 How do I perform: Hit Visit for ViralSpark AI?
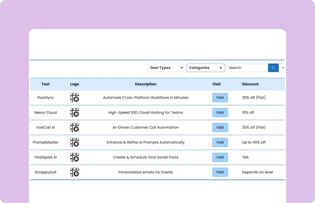point(220,157)
